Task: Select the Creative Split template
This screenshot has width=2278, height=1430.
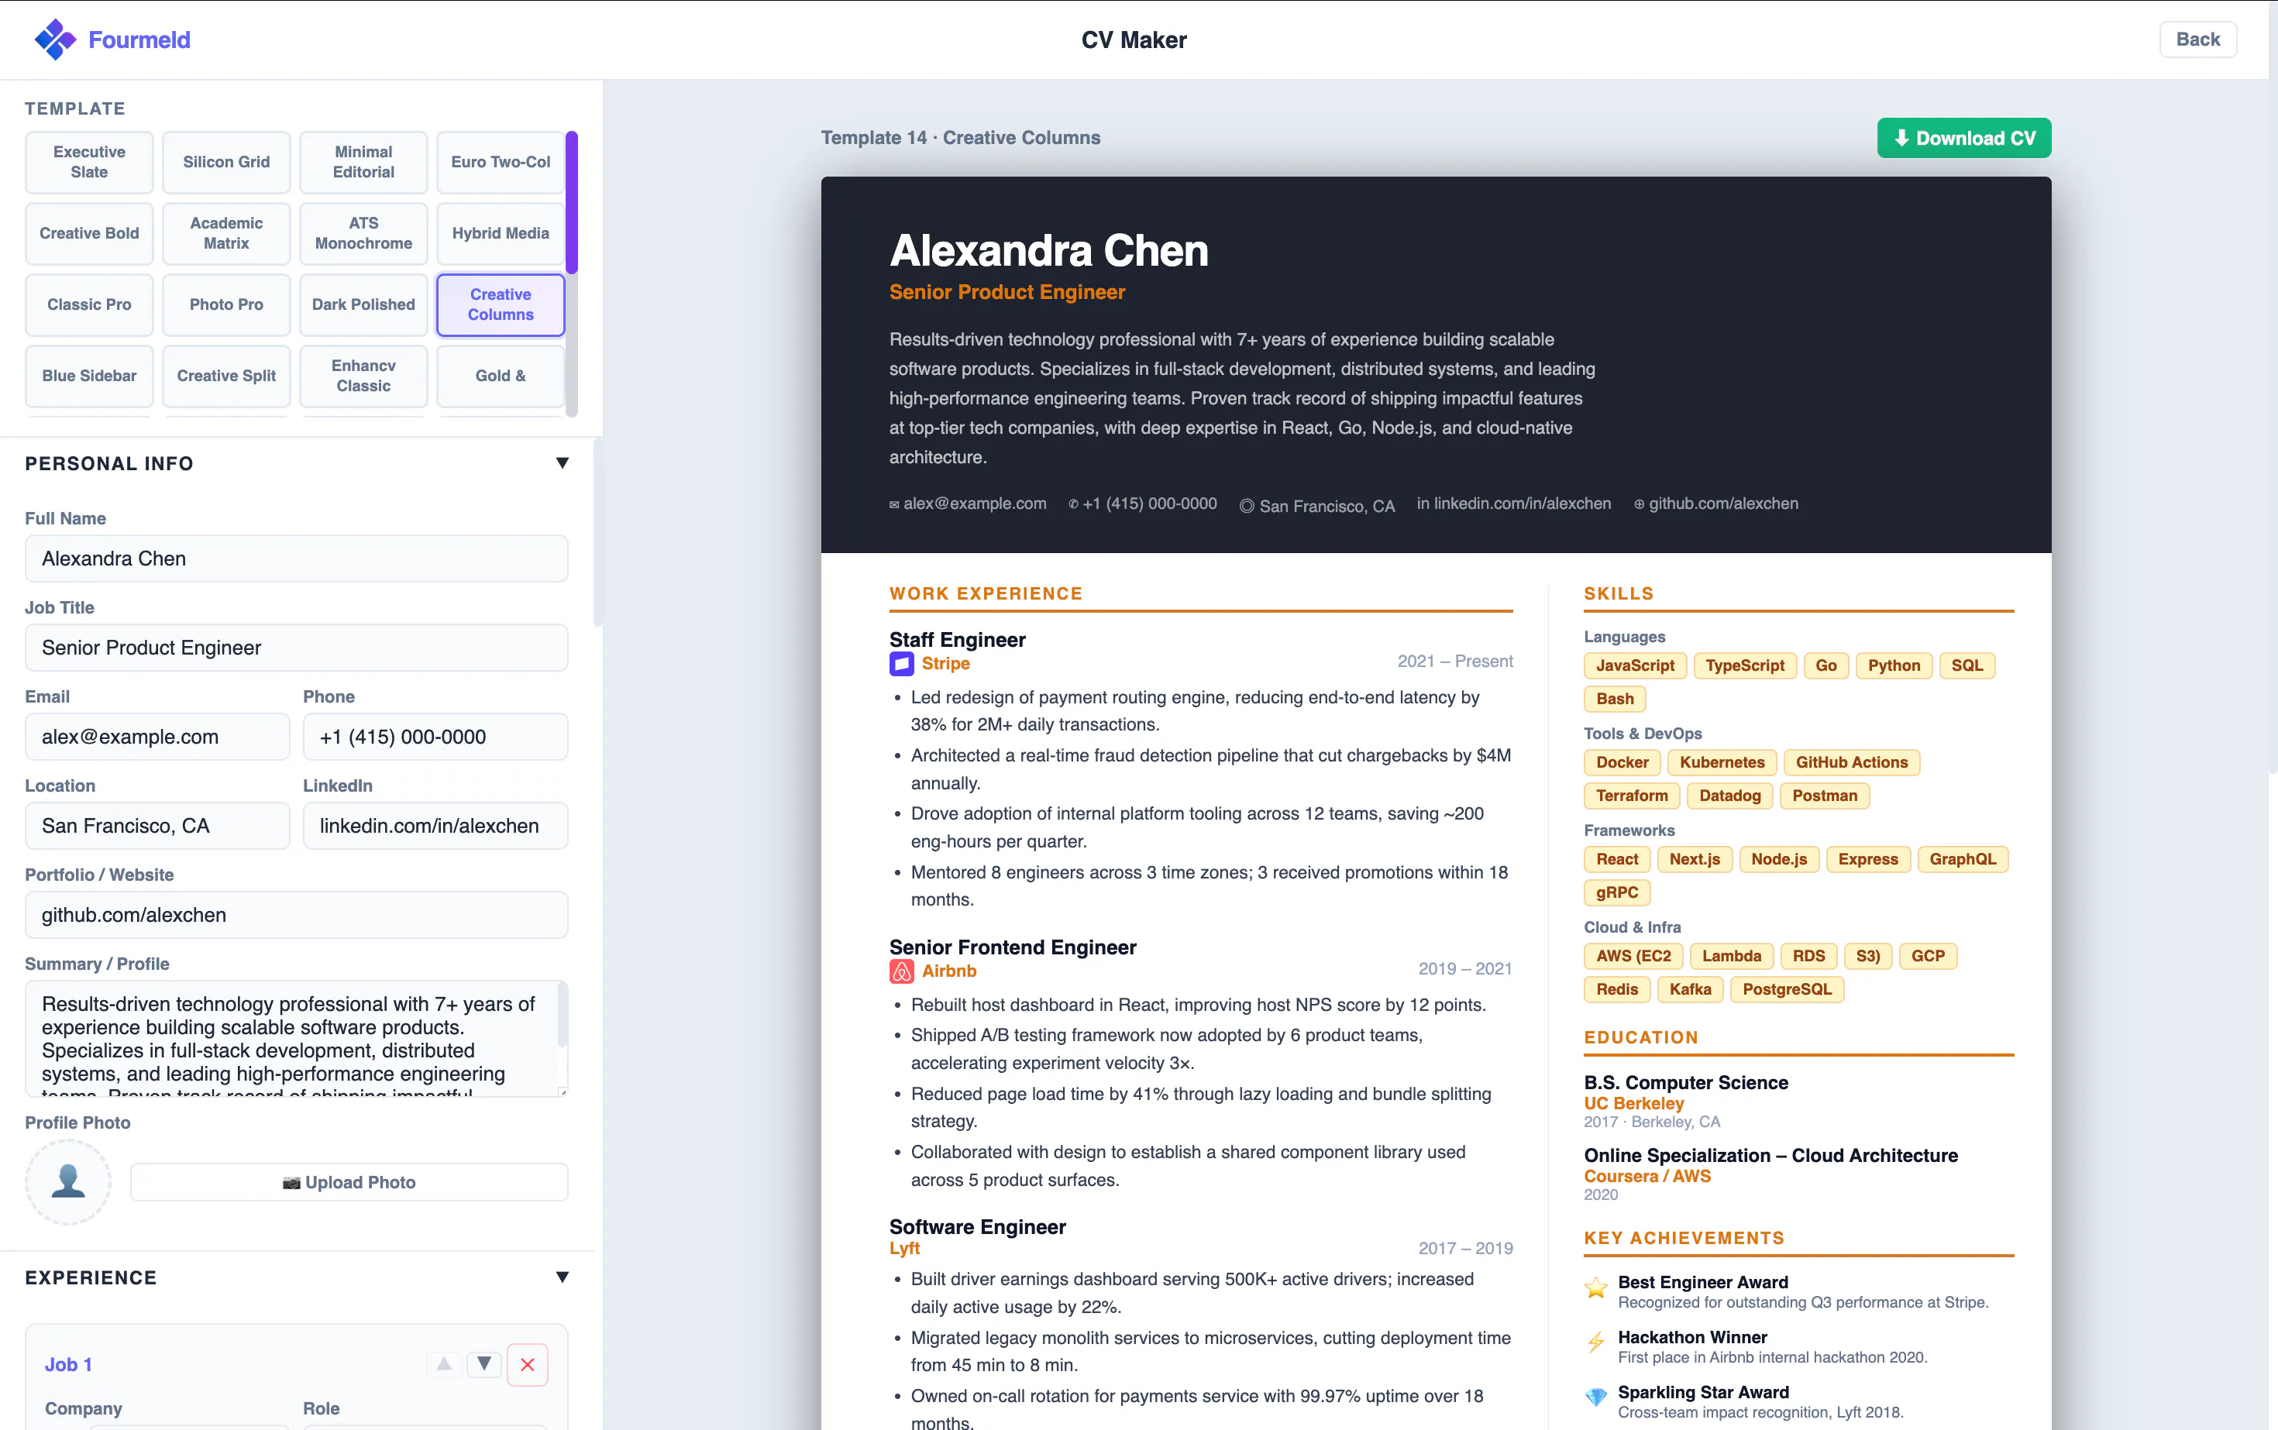Action: (226, 376)
